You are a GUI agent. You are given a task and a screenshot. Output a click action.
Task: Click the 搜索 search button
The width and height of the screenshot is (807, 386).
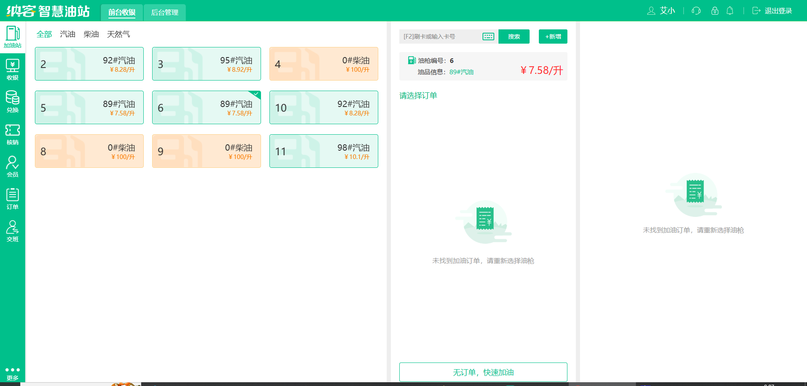514,37
